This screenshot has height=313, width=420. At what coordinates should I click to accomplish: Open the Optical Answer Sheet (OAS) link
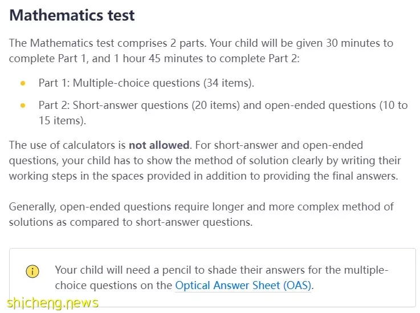[243, 285]
